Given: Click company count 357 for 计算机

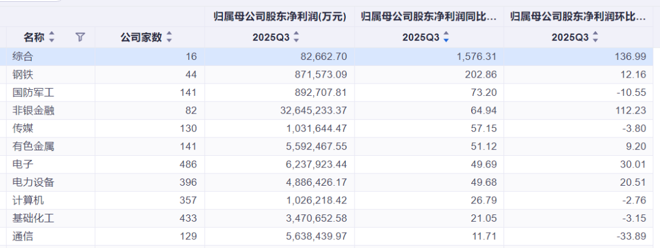Looking at the screenshot, I should [189, 200].
